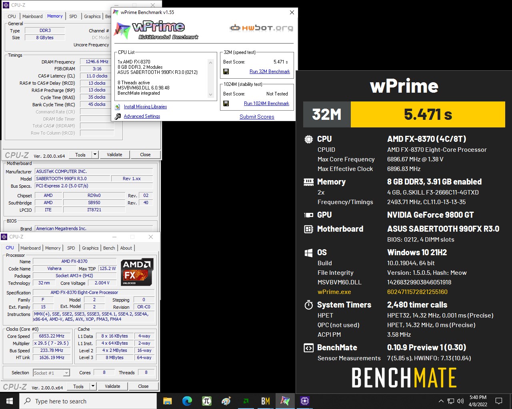Click the CAS# Latency value 11.0 clocks
Image resolution: width=512 pixels, height=409 pixels.
coord(97,76)
